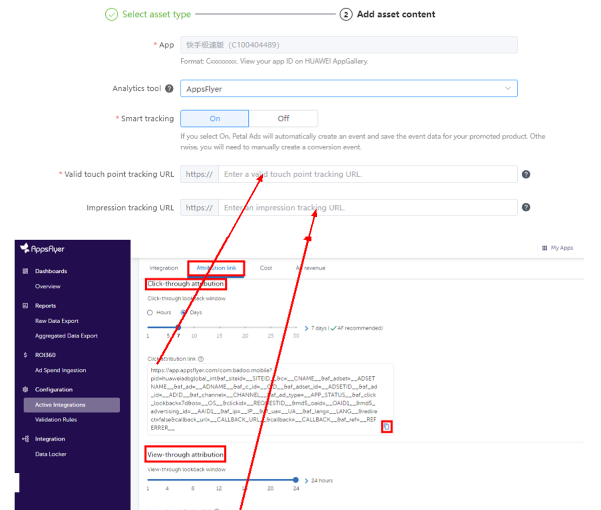This screenshot has height=510, width=601.
Task: Expand the 24 hours view-through chevron
Action: [x=307, y=480]
